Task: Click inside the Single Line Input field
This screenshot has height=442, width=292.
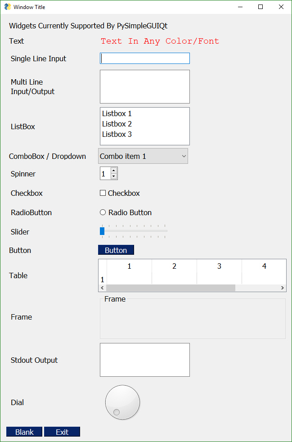Action: pyautogui.click(x=144, y=59)
